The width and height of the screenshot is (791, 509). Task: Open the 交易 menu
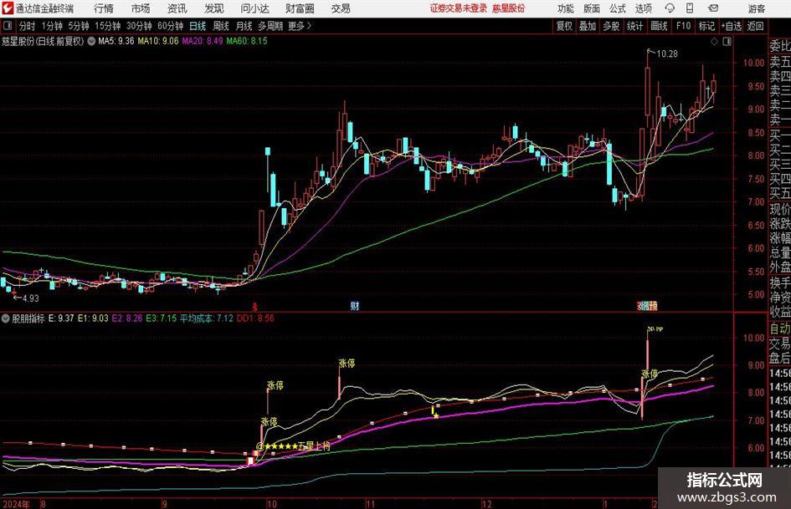341,8
